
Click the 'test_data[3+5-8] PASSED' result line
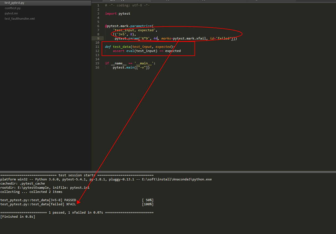click(x=38, y=200)
